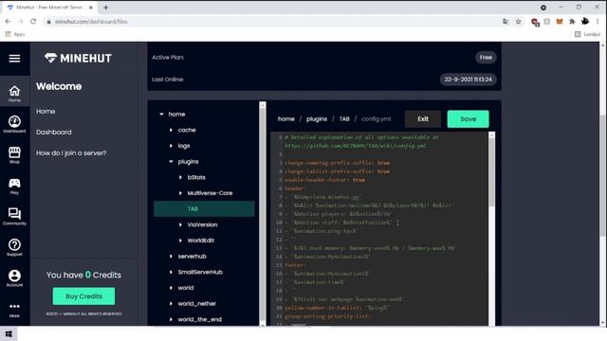Go to TAB breadcrumb

(344, 119)
